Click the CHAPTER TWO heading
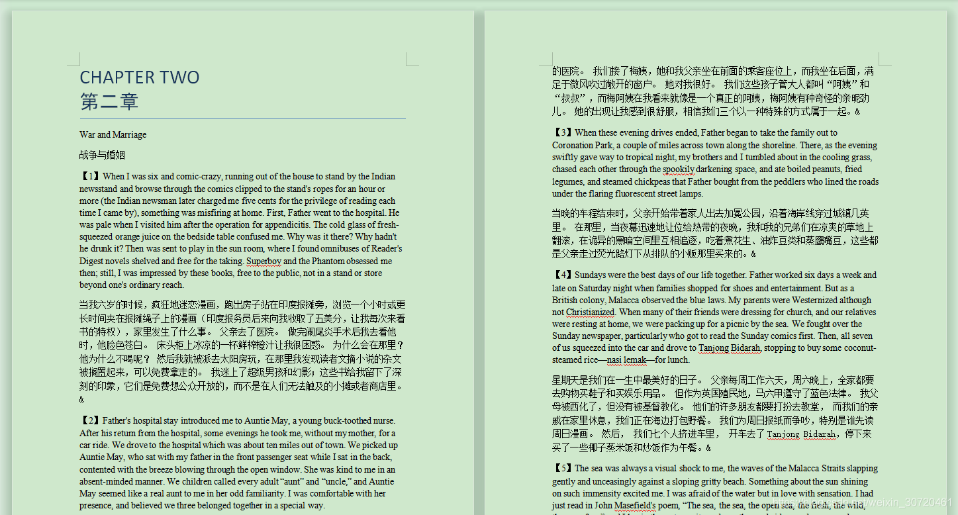This screenshot has width=958, height=515. click(x=140, y=77)
